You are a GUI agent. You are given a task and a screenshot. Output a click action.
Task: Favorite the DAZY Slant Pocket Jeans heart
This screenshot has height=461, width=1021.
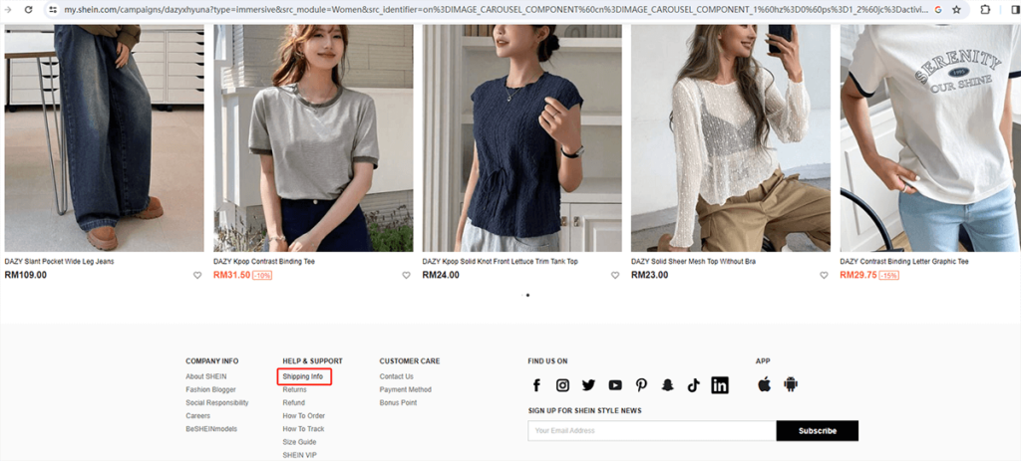click(x=197, y=276)
